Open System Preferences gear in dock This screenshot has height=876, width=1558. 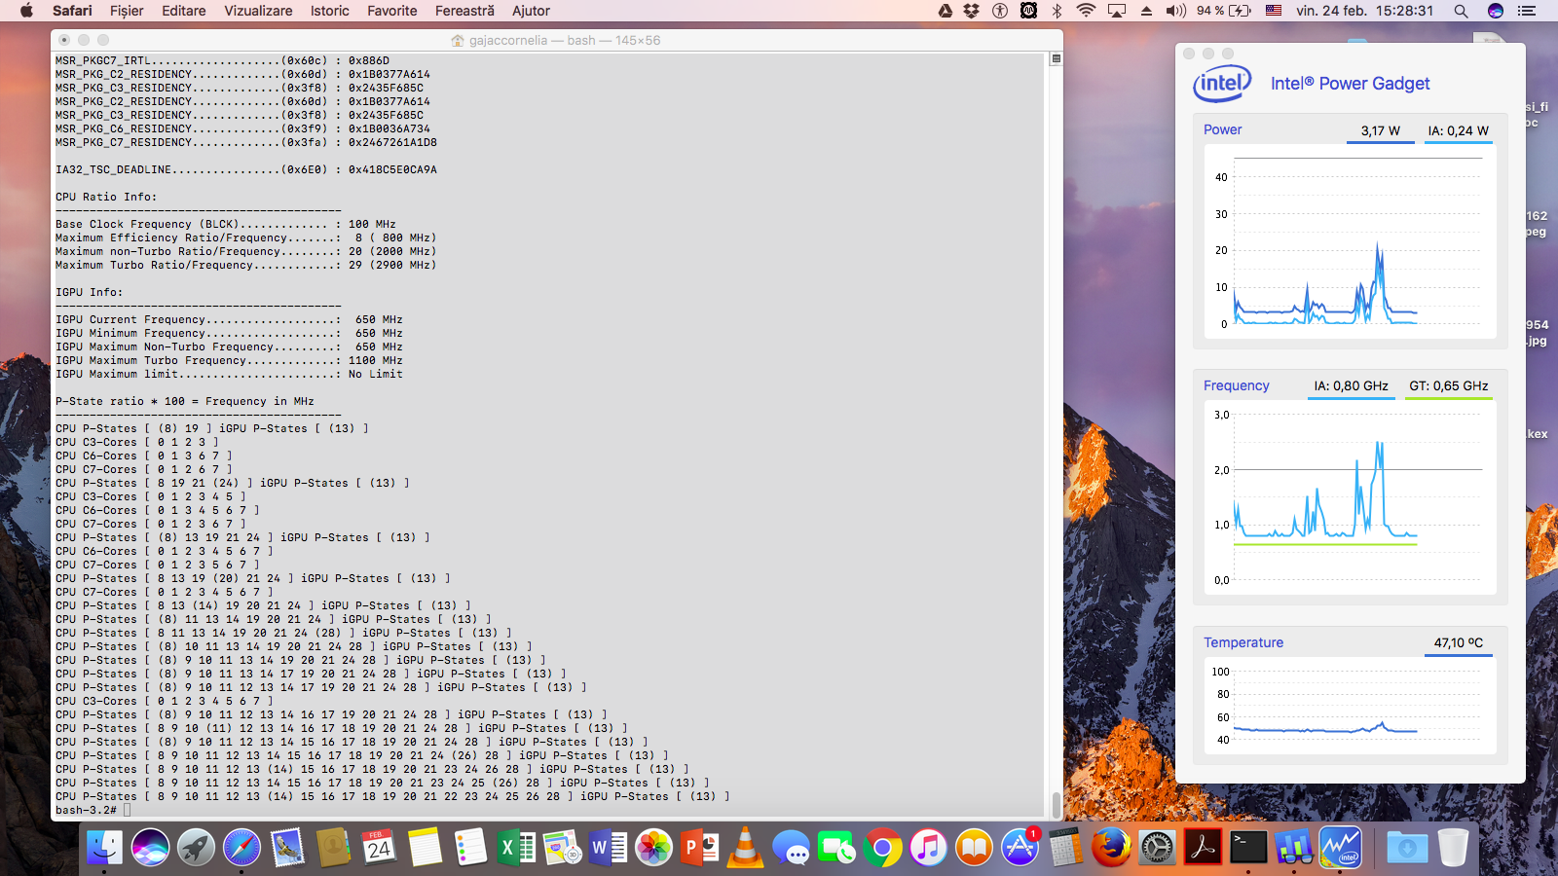[x=1157, y=848]
